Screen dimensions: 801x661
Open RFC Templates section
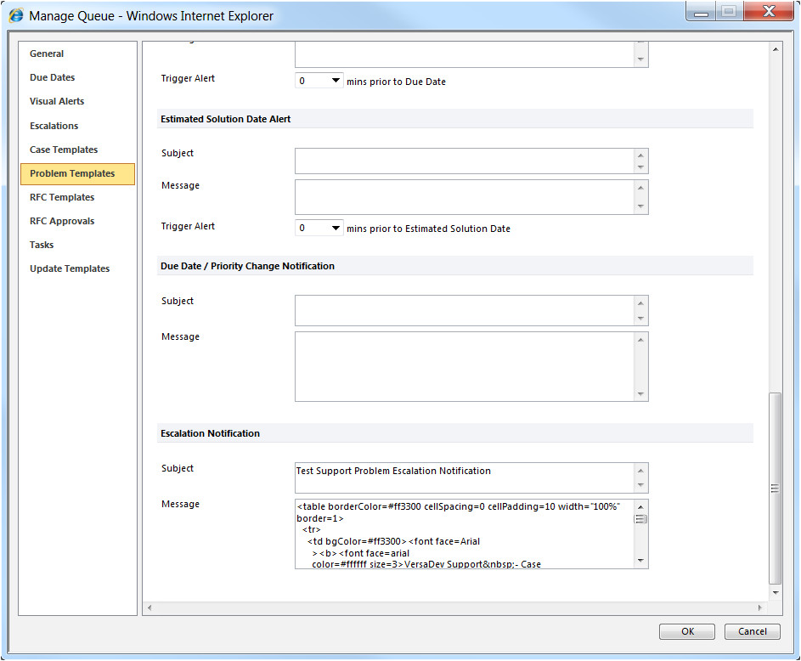(x=62, y=197)
